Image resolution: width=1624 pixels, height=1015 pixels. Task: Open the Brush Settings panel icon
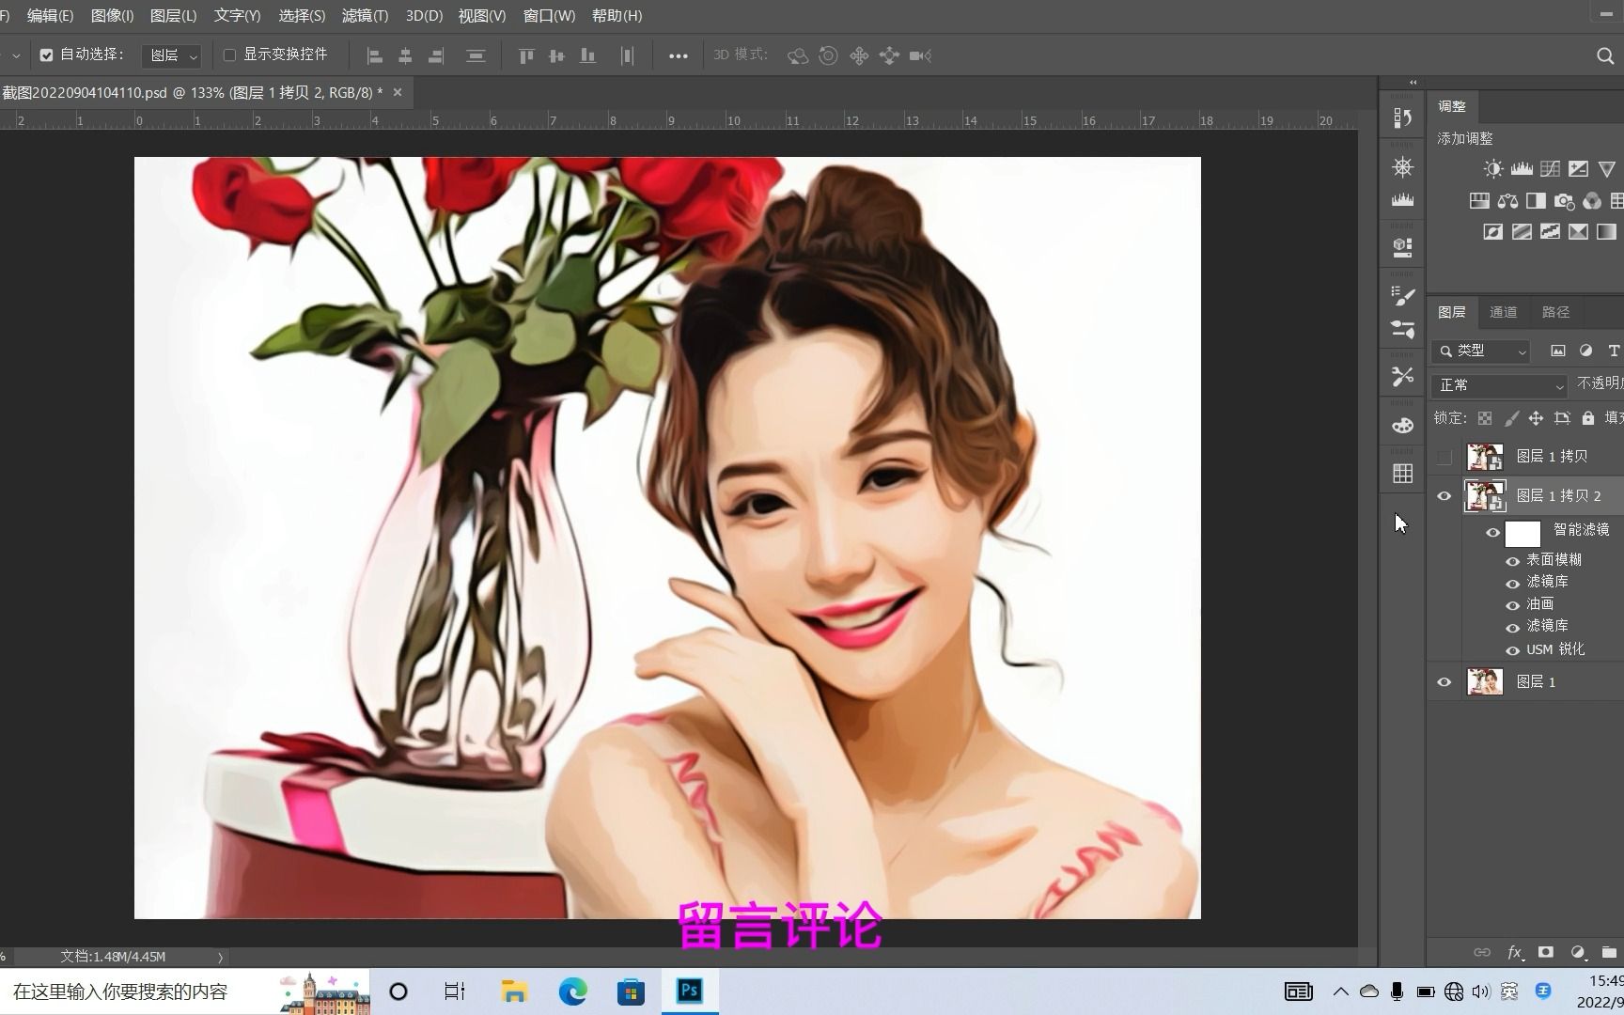coord(1402,296)
